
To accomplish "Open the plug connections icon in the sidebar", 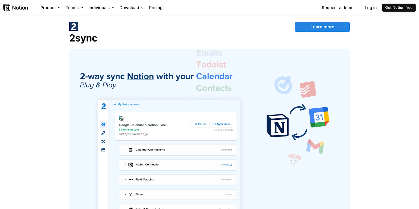I will 103,133.
